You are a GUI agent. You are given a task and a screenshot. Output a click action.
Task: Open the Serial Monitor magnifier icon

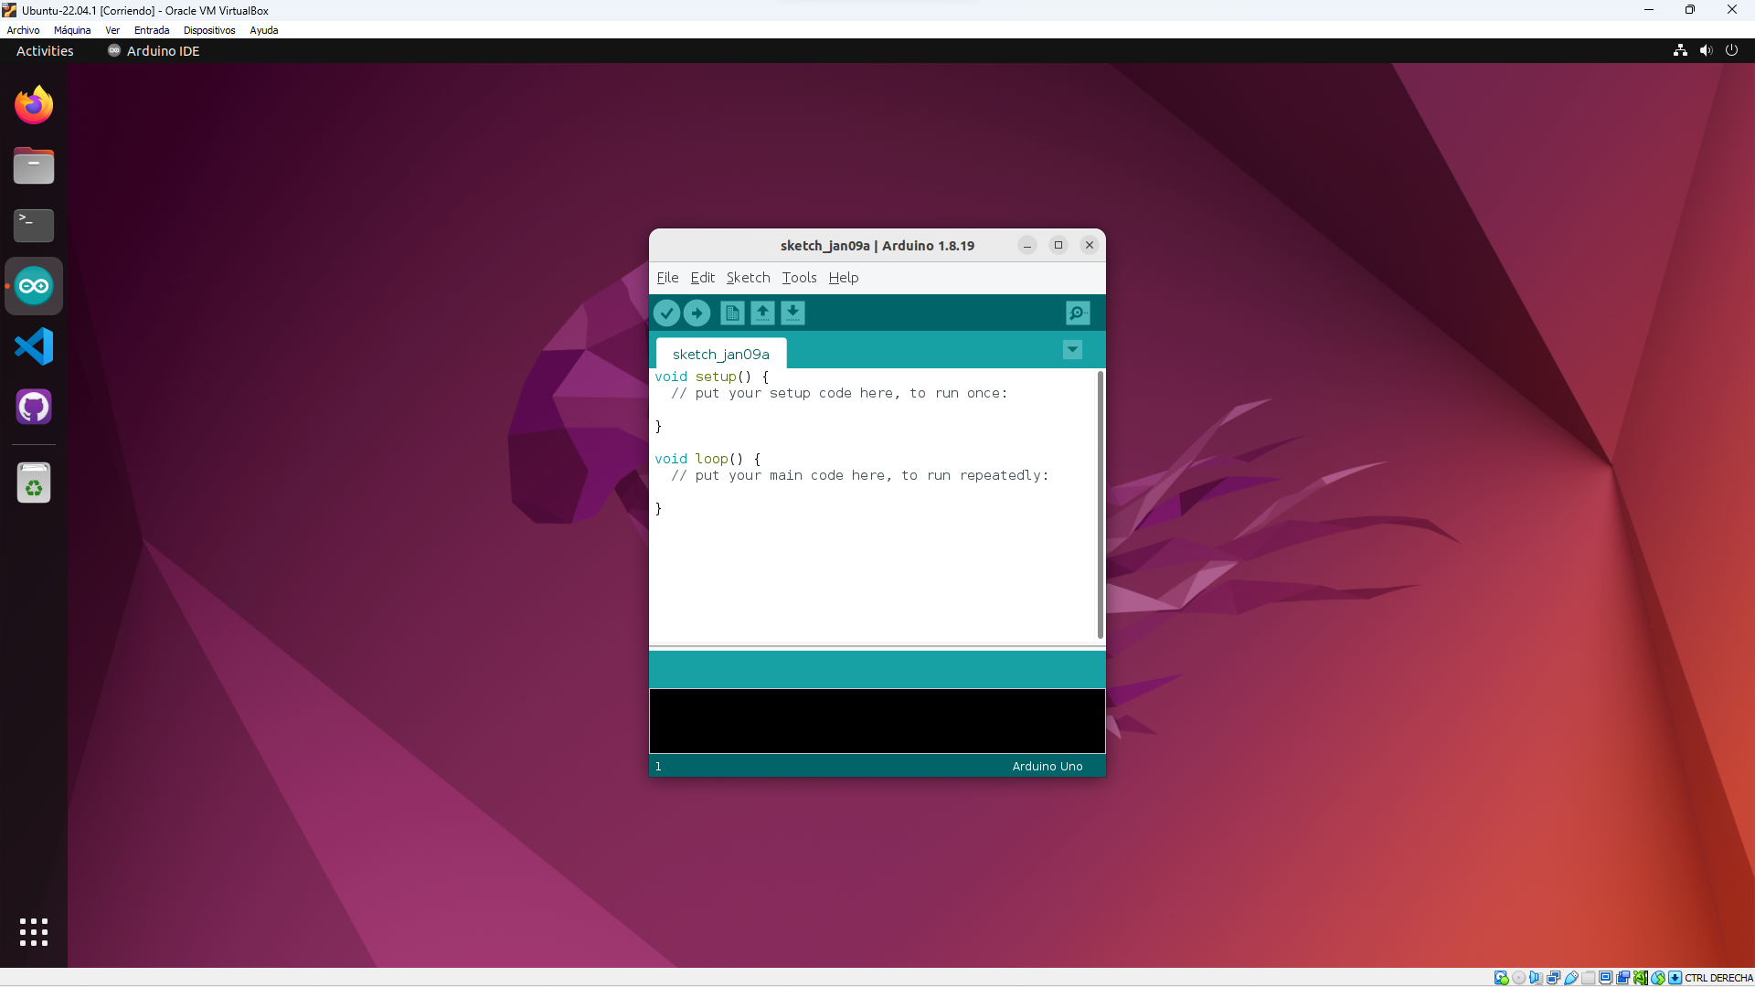(1078, 313)
